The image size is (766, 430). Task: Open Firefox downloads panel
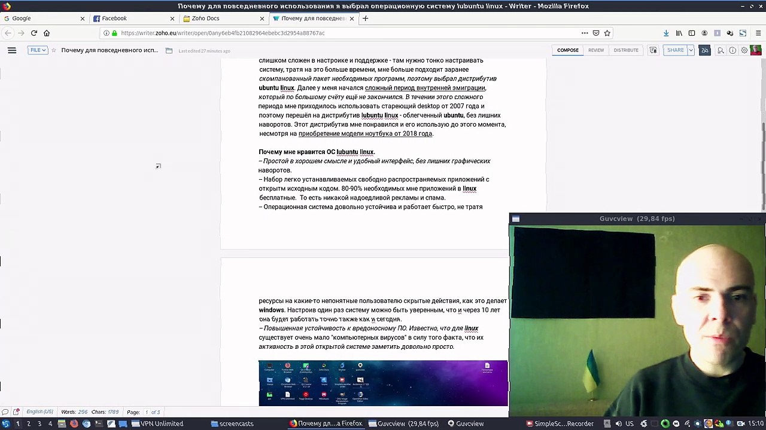coord(666,33)
